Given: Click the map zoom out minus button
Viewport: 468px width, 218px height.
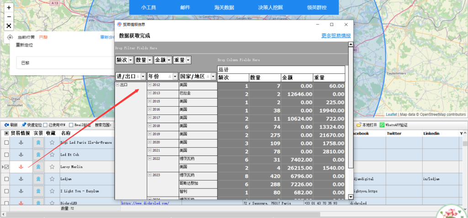Looking at the screenshot, I should pos(9,16).
